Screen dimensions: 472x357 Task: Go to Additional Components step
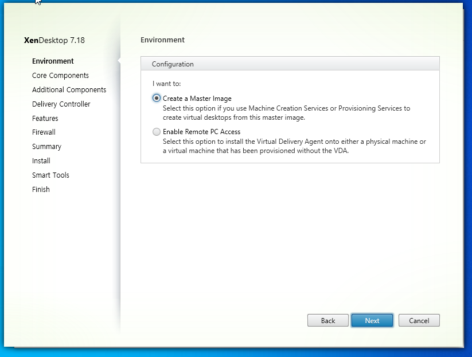tap(69, 90)
